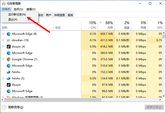Choose 运行新任务(N) from the File menu

(17, 14)
